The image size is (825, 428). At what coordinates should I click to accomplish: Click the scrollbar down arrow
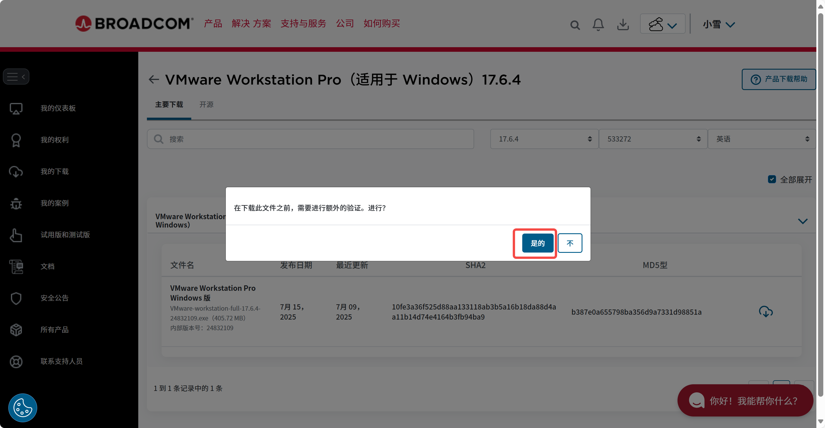point(820,421)
